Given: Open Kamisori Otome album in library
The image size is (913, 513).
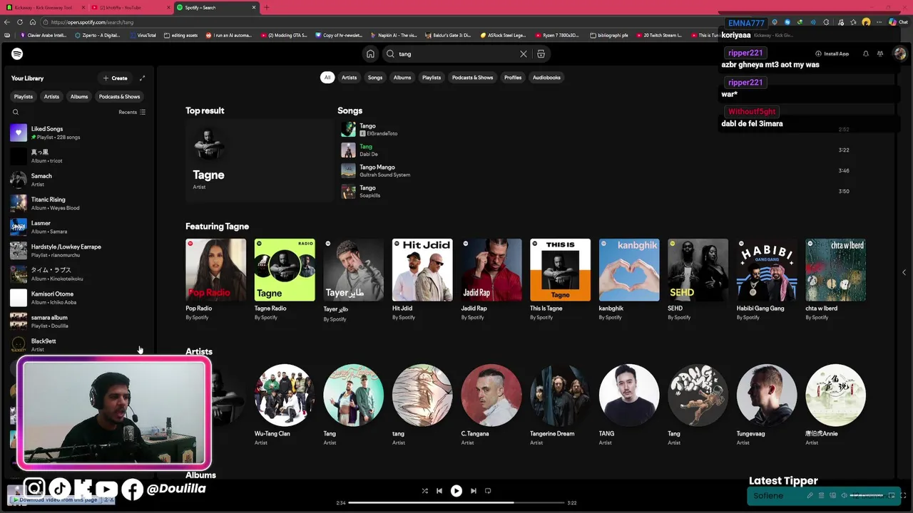Looking at the screenshot, I should coord(78,297).
